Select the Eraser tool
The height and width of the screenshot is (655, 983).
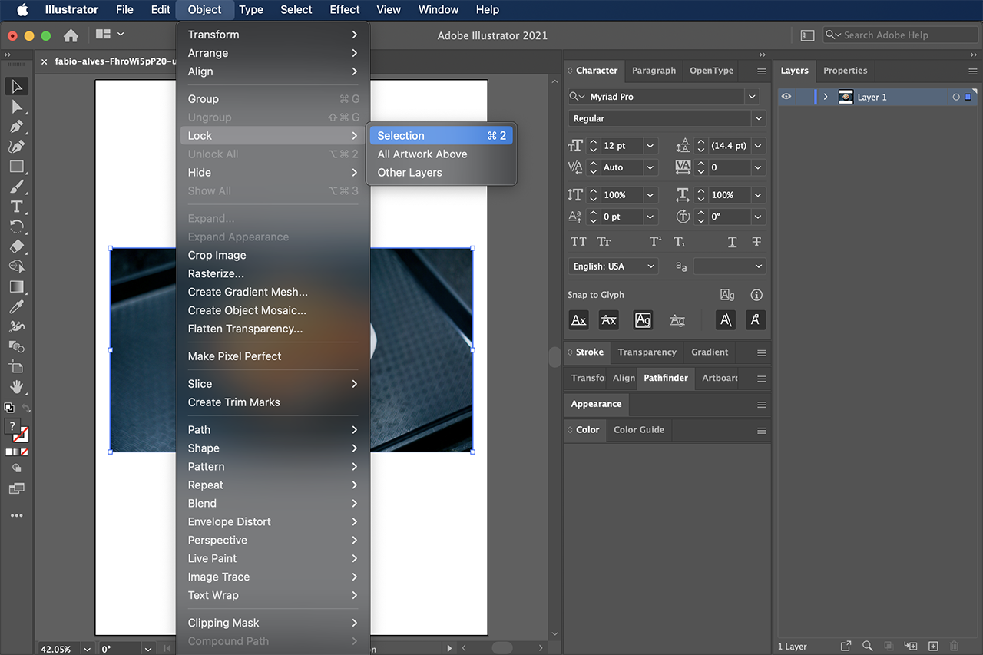pyautogui.click(x=16, y=246)
